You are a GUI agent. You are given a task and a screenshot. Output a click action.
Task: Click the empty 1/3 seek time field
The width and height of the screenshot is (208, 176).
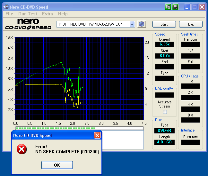tap(190, 56)
